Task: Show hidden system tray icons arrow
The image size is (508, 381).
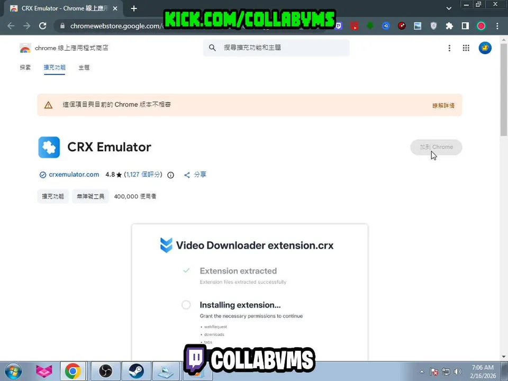Action: click(x=422, y=371)
